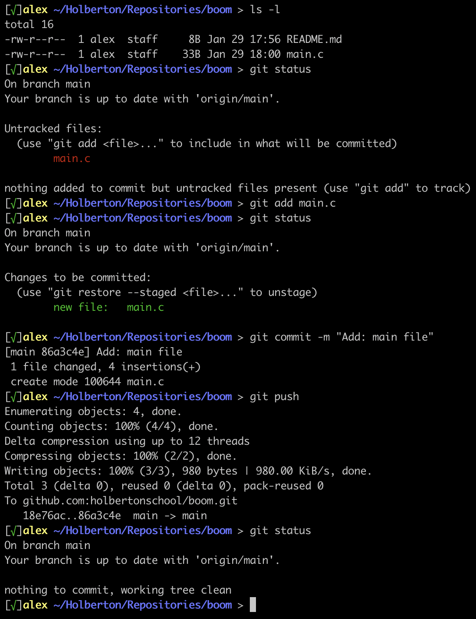
Task: Click README.md in the file listing
Action: [314, 39]
